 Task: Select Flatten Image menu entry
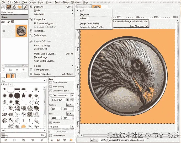pyautogui.click(x=41, y=57)
